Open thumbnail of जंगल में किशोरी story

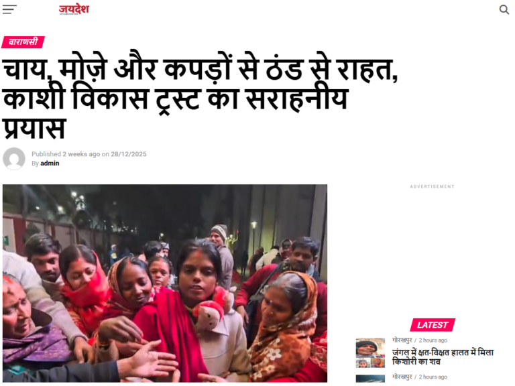tap(370, 353)
